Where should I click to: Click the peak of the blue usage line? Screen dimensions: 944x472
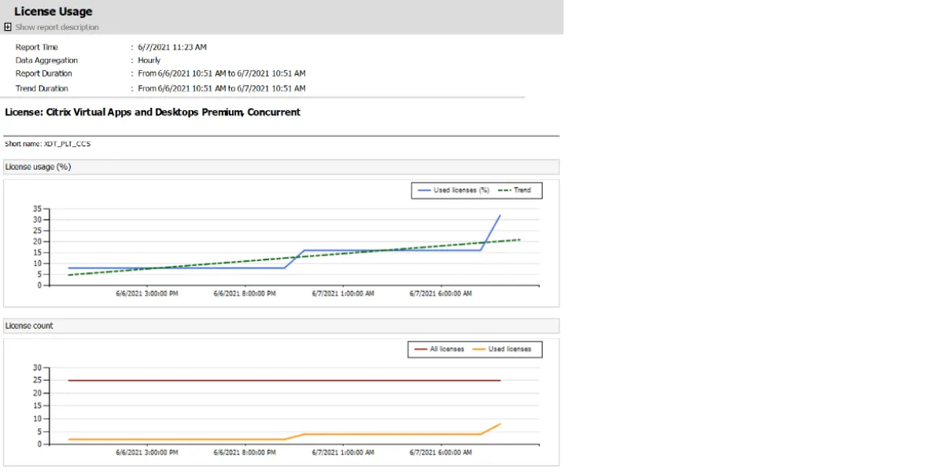500,214
